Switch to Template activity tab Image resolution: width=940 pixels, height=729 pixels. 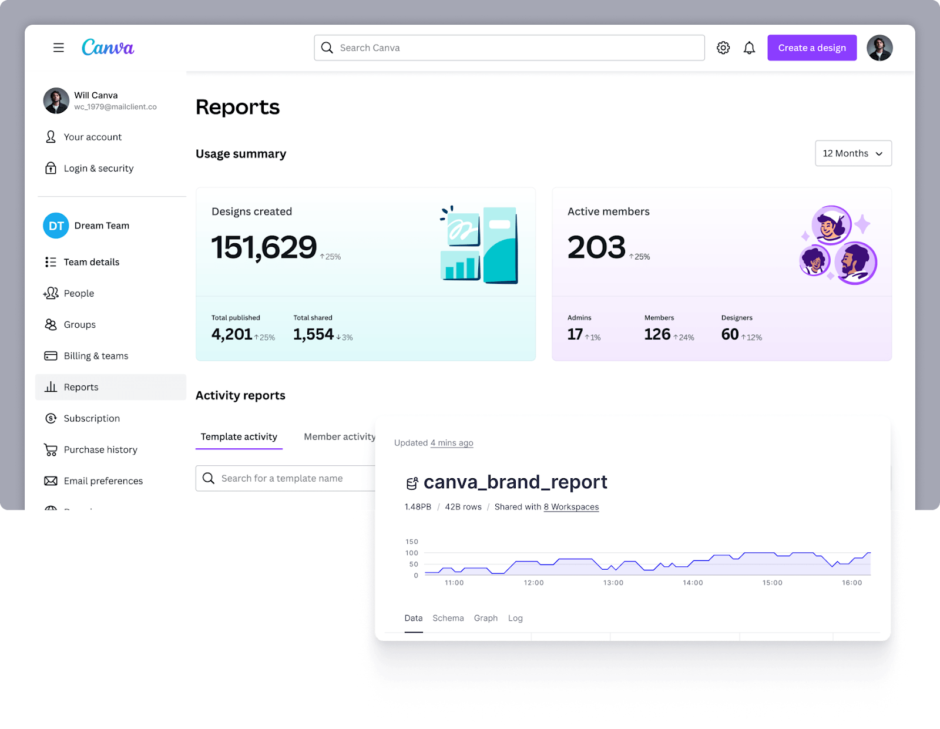(239, 436)
